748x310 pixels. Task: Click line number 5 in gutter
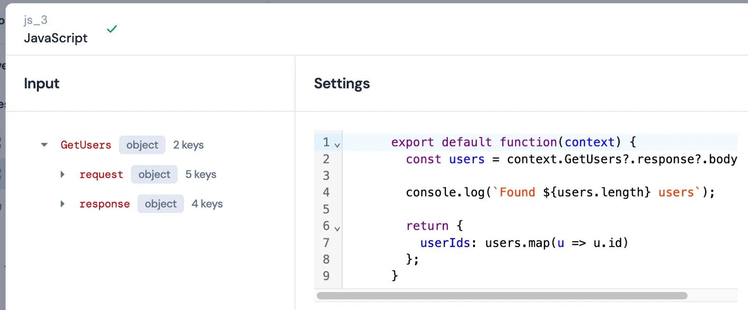(326, 209)
